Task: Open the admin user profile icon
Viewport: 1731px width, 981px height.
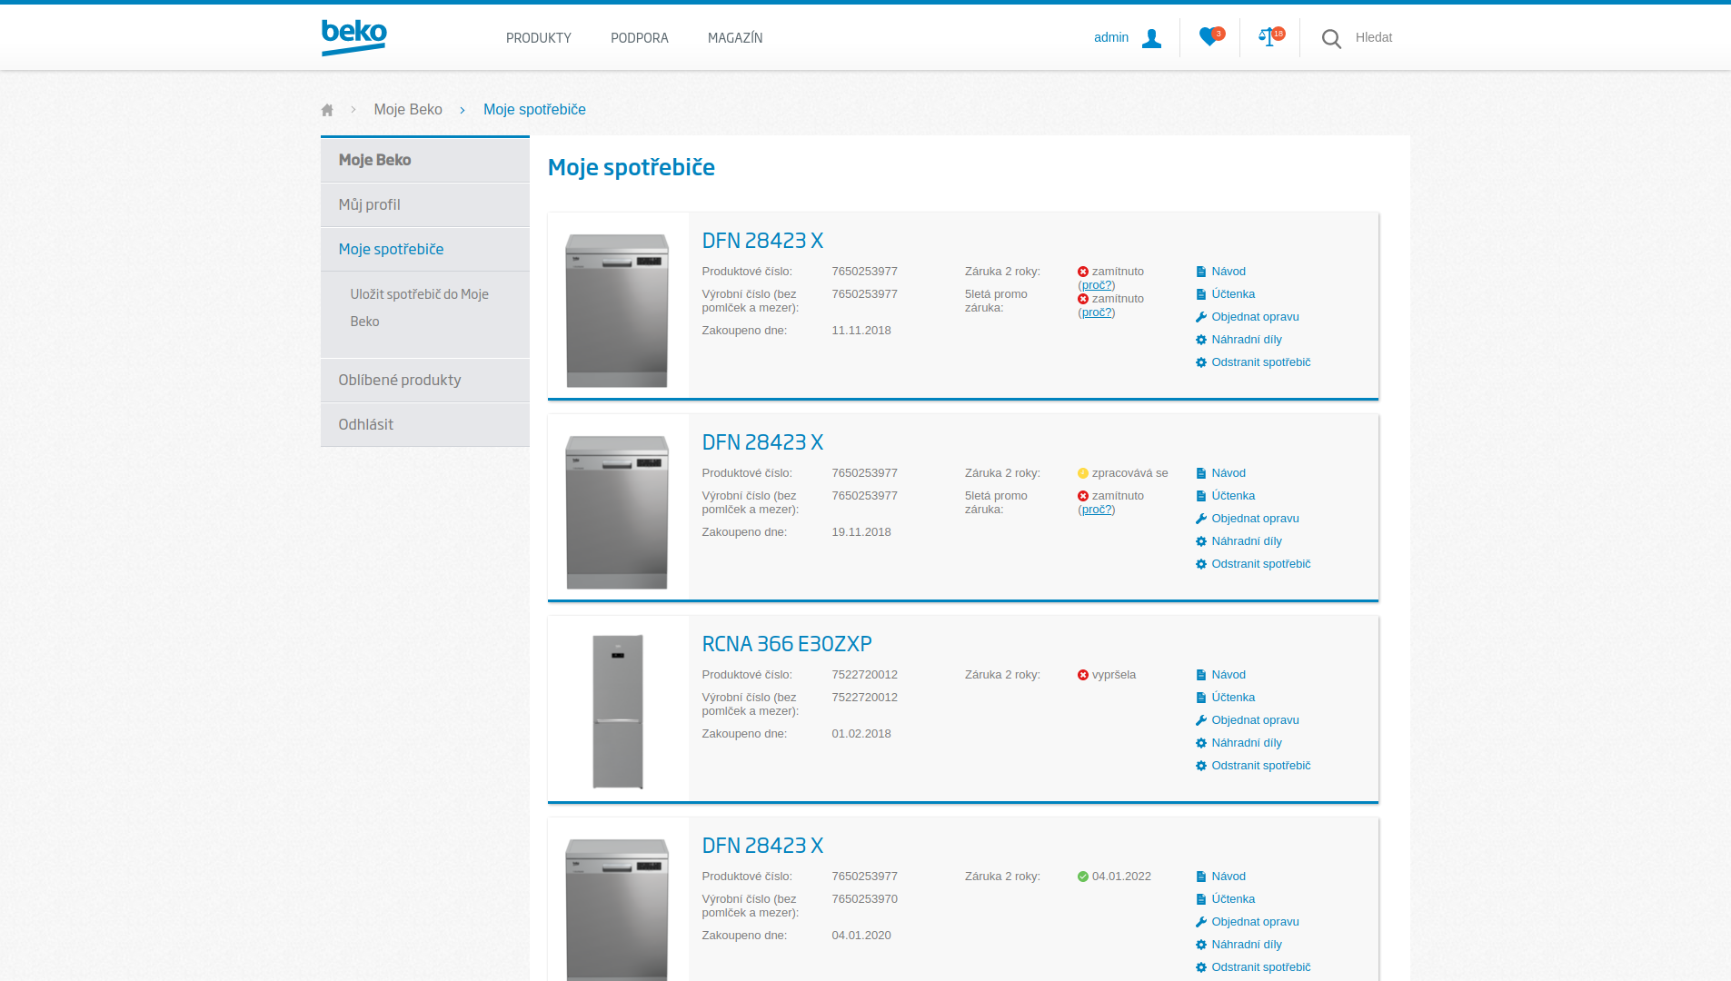Action: pyautogui.click(x=1151, y=38)
